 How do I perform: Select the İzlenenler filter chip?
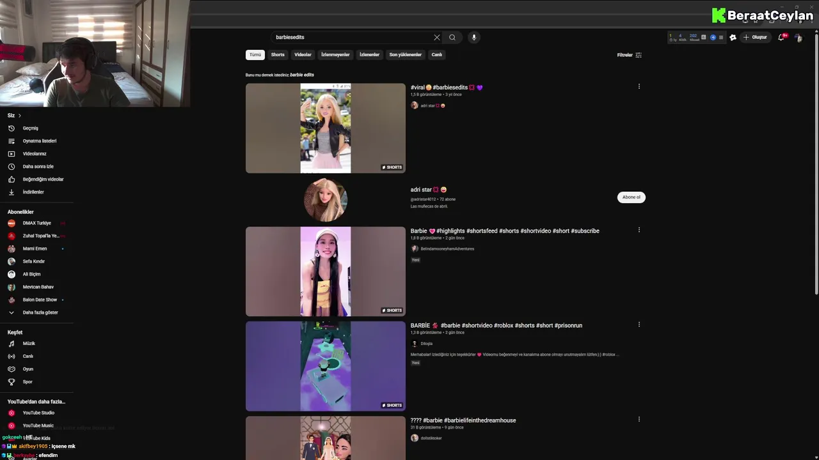(x=369, y=55)
